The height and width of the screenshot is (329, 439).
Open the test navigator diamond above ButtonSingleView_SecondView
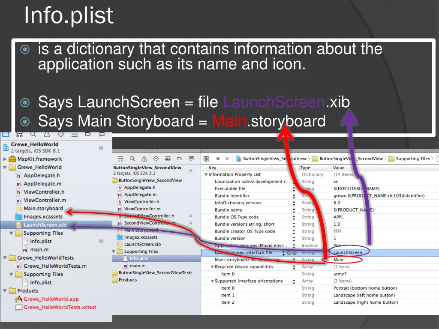(156, 159)
